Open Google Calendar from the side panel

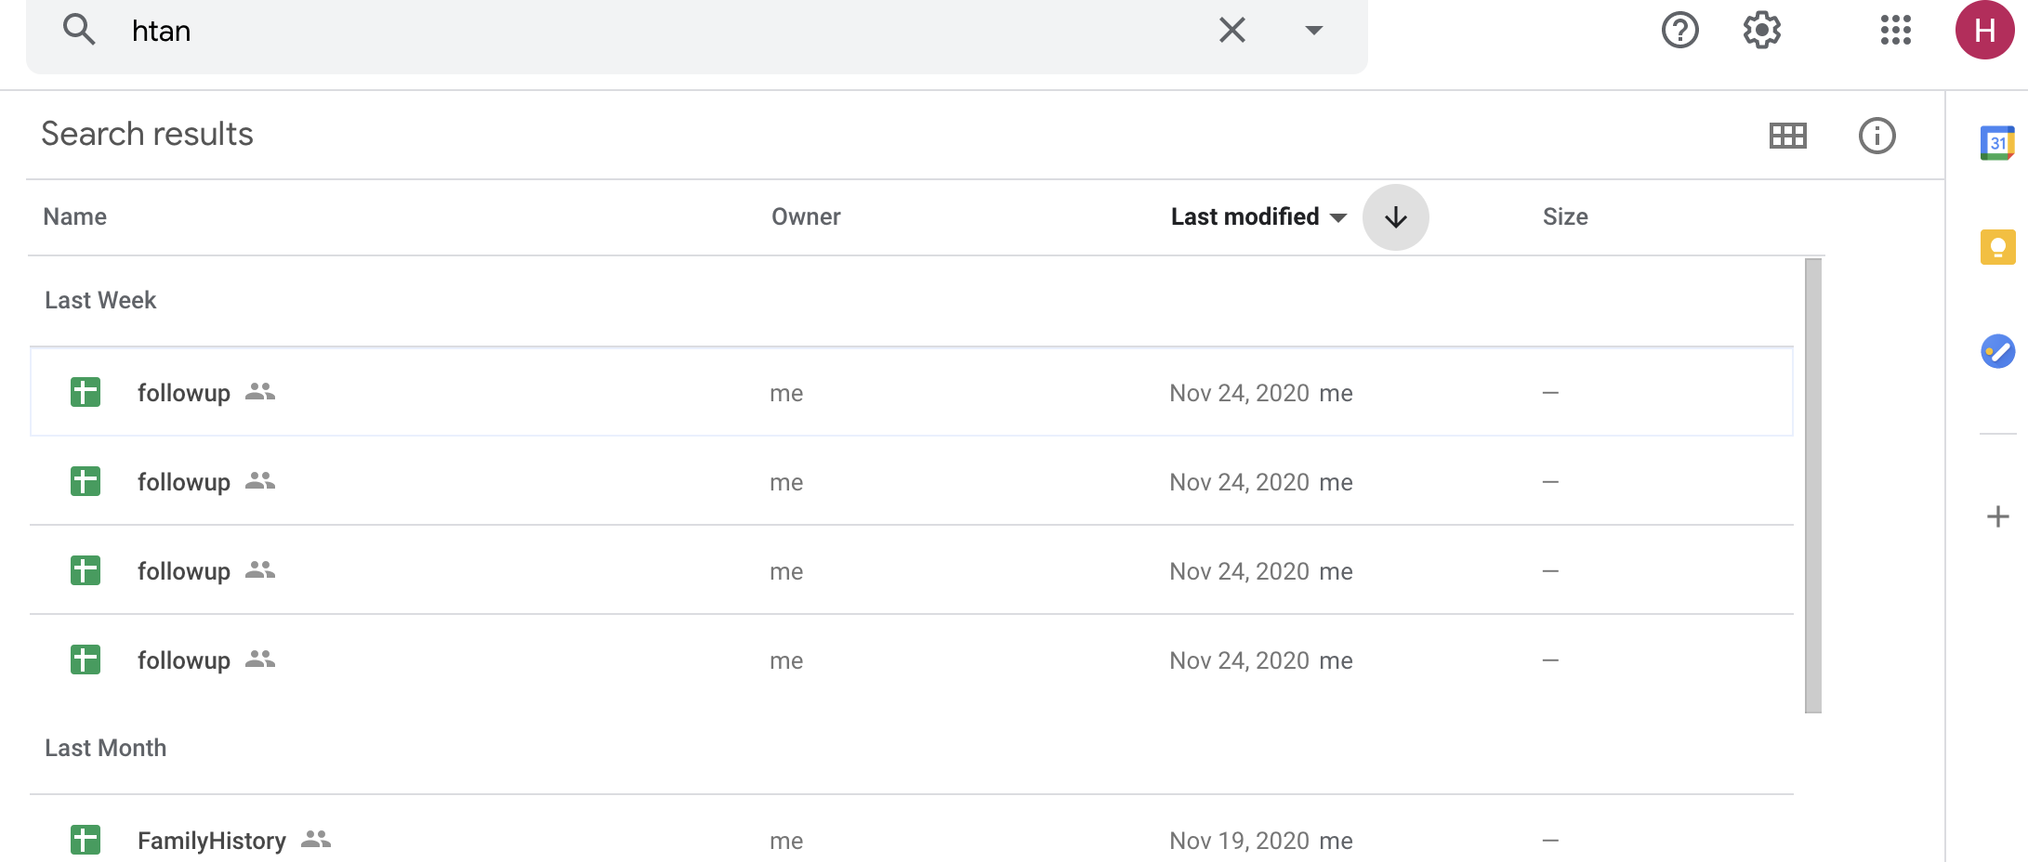[x=1997, y=142]
